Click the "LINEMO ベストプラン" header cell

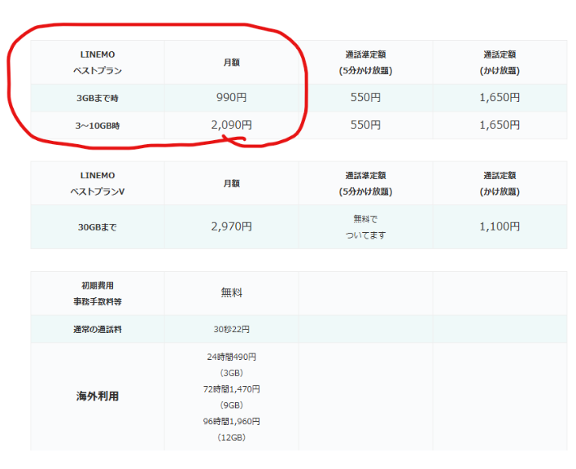(98, 63)
